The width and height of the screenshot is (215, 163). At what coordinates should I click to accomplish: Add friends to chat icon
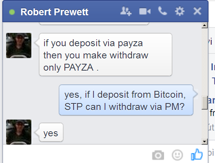pos(126,11)
